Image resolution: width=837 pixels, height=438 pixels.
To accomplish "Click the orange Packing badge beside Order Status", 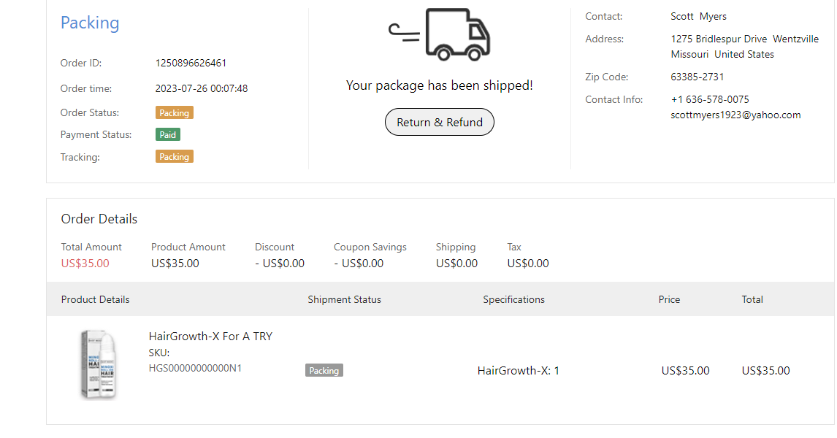I will pos(174,113).
